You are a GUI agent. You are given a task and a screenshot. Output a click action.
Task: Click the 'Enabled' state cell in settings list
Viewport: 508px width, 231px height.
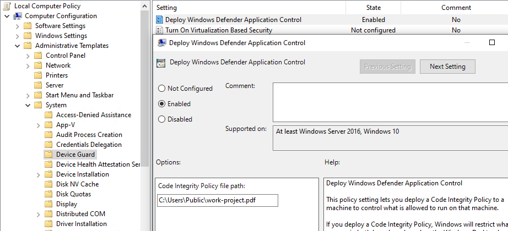pyautogui.click(x=373, y=20)
